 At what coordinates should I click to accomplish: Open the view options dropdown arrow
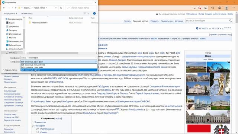[x=88, y=13]
